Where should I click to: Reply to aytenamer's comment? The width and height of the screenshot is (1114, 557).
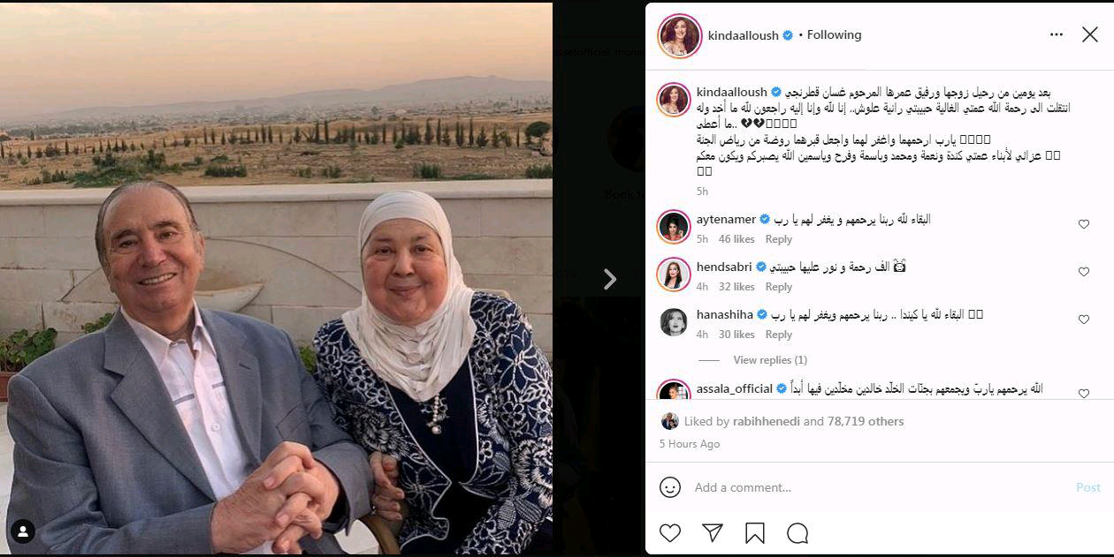click(x=779, y=239)
